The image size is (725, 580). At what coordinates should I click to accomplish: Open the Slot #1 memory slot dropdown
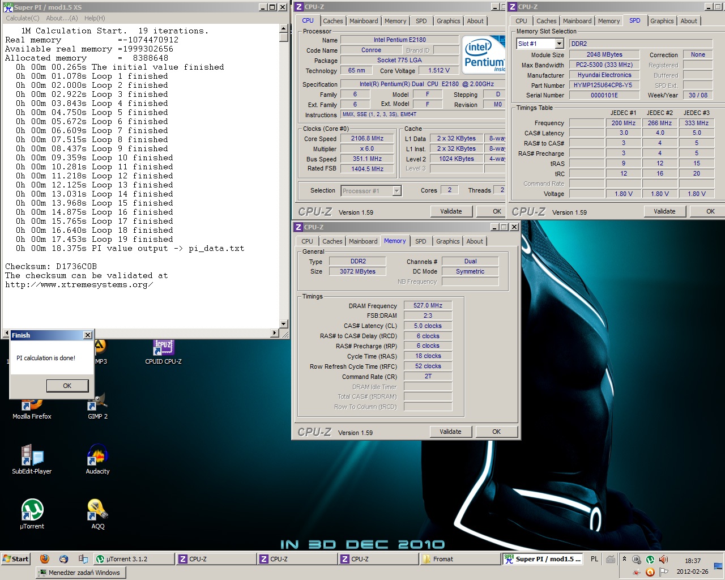[559, 44]
